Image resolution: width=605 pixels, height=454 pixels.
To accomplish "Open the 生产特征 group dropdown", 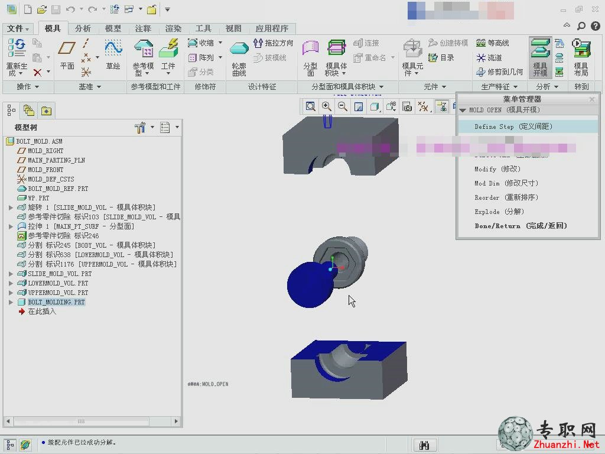I will pos(499,87).
